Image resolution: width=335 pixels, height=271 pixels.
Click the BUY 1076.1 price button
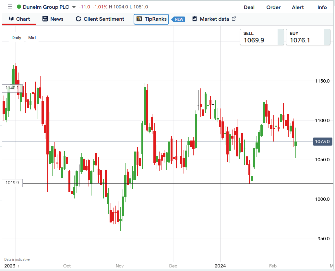pyautogui.click(x=308, y=37)
